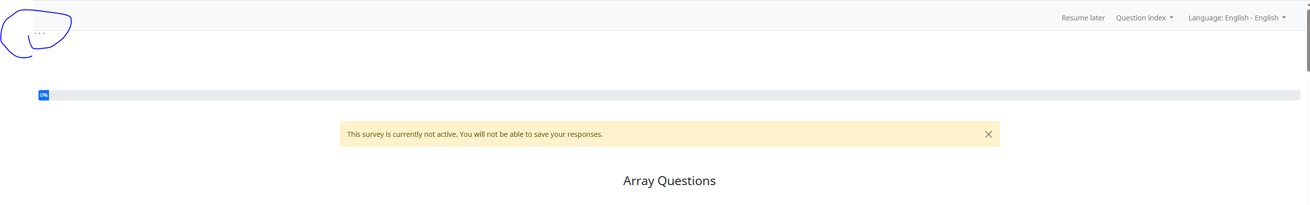Open the Question index dropdown
Image resolution: width=1310 pixels, height=205 pixels.
click(x=1144, y=18)
